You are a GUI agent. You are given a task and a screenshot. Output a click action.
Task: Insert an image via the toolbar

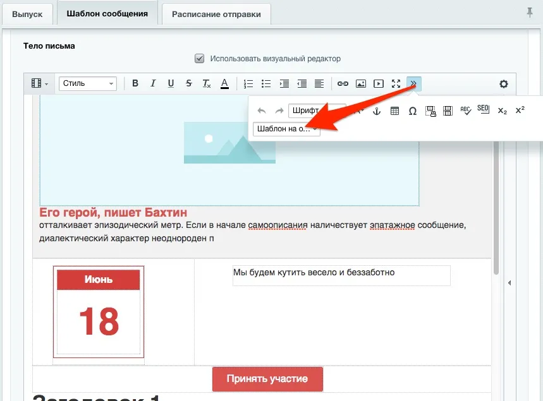coord(361,83)
